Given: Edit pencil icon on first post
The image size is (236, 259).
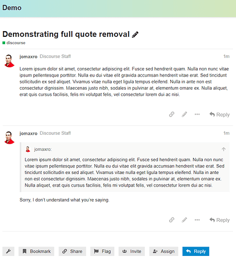Looking at the screenshot, I should [184, 114].
